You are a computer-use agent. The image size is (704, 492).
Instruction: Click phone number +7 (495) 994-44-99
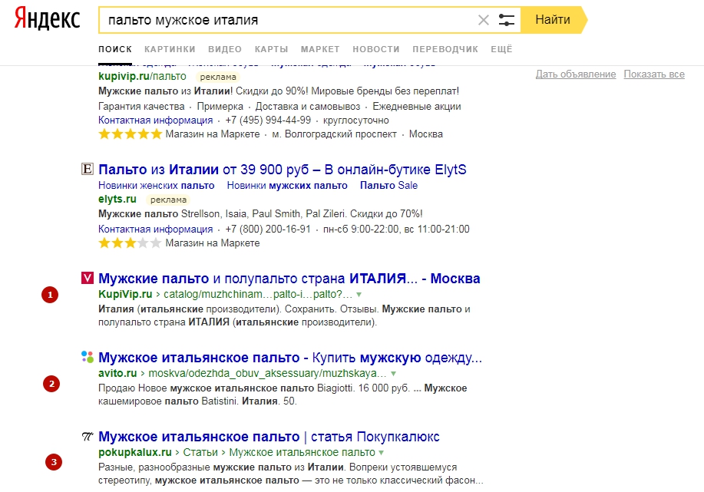click(268, 121)
